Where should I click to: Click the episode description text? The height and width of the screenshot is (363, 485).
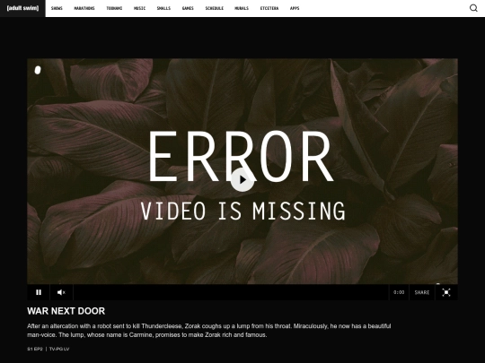pos(209,330)
